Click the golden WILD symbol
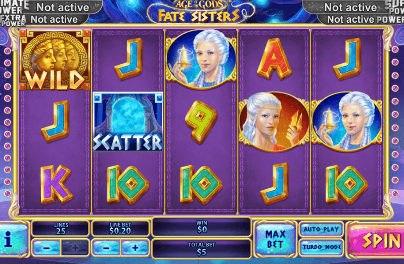The width and height of the screenshot is (404, 264). [55, 60]
